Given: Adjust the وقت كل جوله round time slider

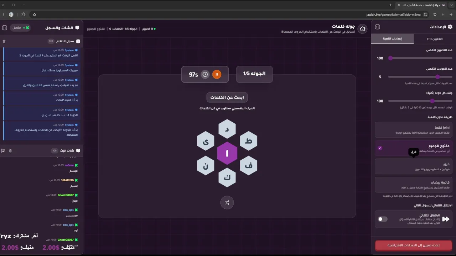Looking at the screenshot, I should pyautogui.click(x=420, y=101).
